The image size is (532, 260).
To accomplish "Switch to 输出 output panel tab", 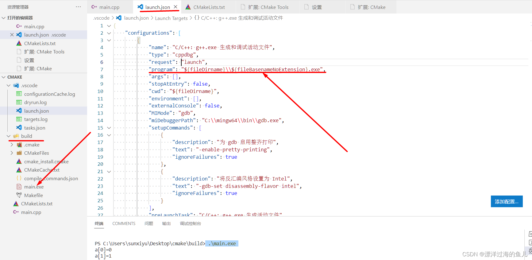I will coord(166,223).
